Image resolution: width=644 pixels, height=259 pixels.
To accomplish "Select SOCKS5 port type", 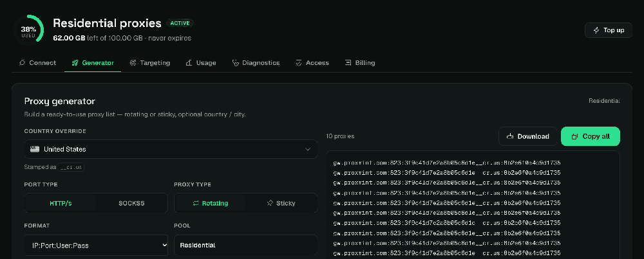I will coord(131,203).
